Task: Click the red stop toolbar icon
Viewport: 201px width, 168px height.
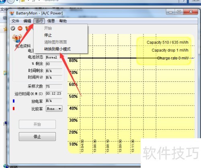Action: (20, 28)
